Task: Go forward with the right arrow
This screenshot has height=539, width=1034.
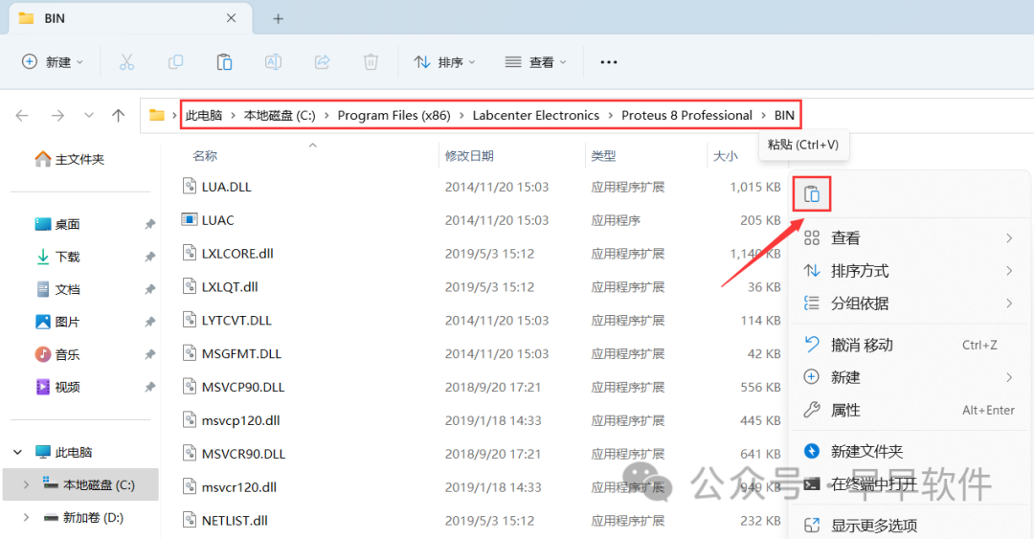Action: 58,116
